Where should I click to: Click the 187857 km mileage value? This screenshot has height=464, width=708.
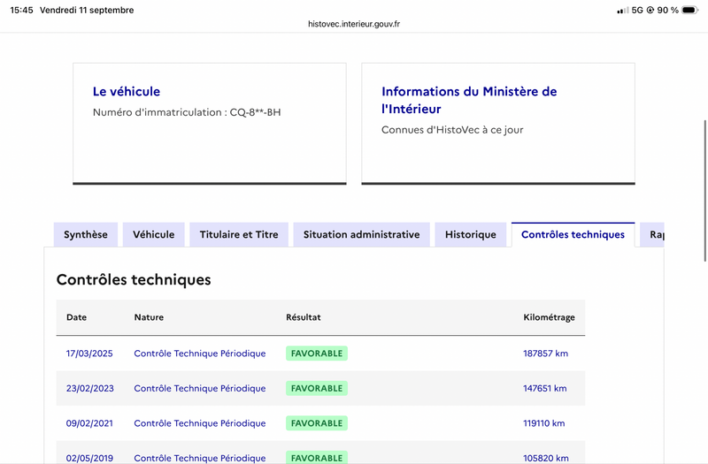[545, 354]
